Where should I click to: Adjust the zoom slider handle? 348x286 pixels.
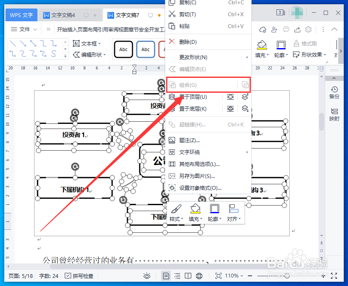[287, 276]
